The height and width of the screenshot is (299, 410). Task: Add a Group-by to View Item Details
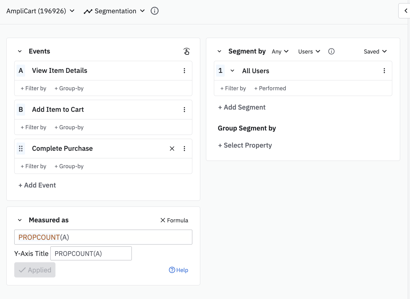click(x=69, y=88)
